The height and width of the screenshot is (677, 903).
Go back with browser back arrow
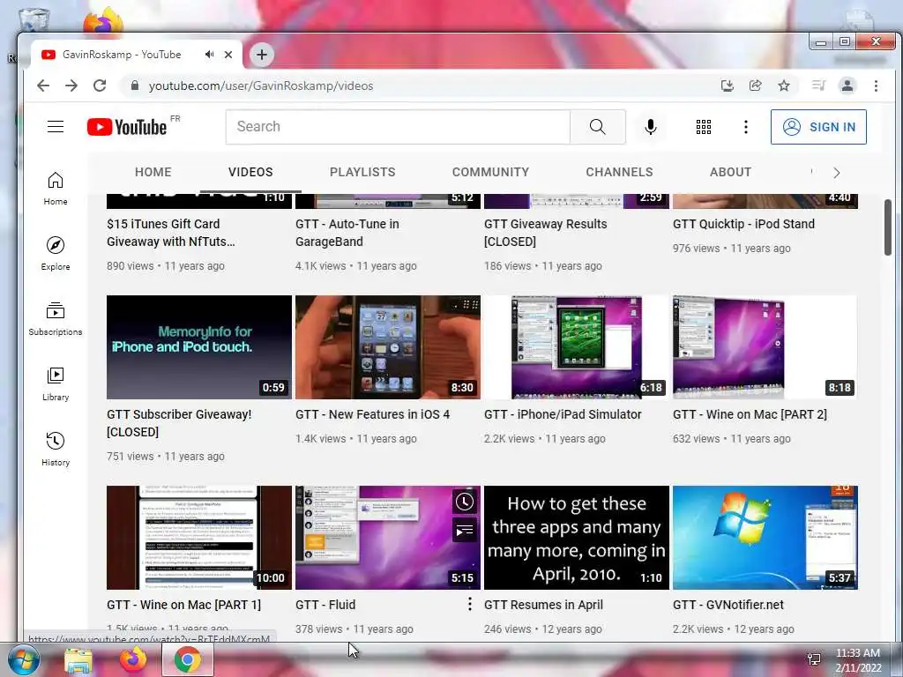point(43,86)
